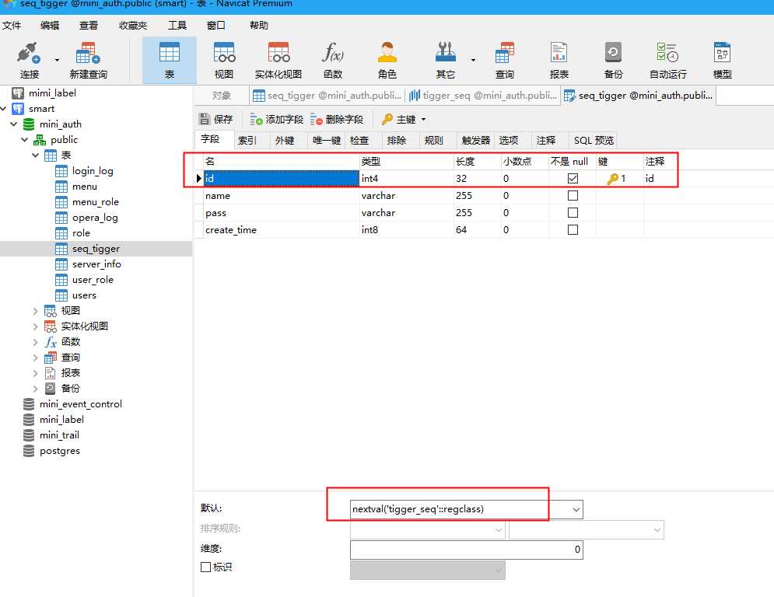
Task: Select the mini_event_control database
Action: point(80,403)
